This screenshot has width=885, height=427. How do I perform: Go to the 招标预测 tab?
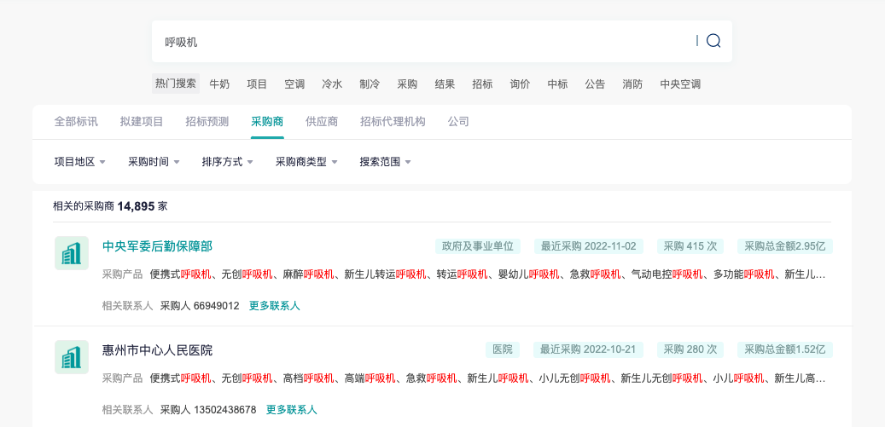tap(207, 122)
